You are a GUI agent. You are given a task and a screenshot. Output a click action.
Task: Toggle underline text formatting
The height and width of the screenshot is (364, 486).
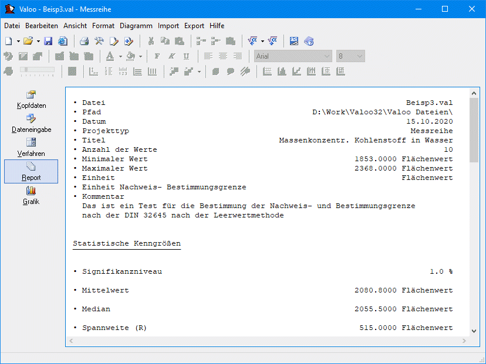(x=186, y=56)
